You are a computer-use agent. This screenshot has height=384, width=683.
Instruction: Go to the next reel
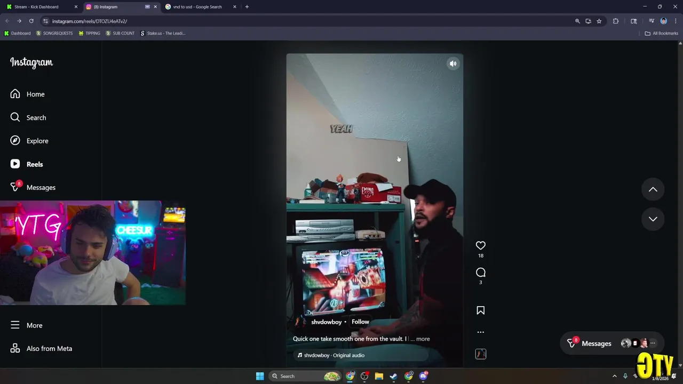653,219
